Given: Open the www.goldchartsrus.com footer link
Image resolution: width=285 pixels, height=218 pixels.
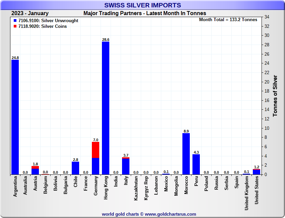Looking at the screenshot, I should (171, 214).
